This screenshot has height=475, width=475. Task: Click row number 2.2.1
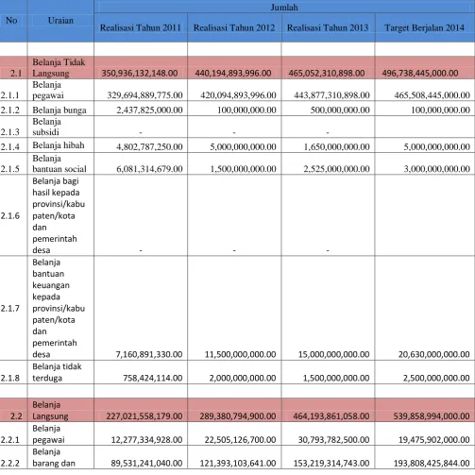(x=9, y=440)
